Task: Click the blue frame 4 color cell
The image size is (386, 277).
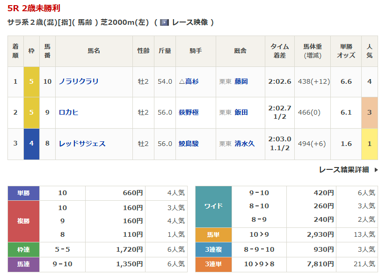Action: point(31,144)
